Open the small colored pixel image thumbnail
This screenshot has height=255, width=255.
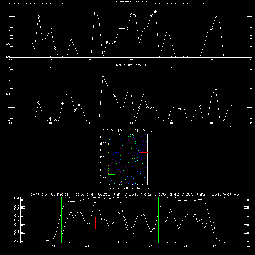pyautogui.click(x=128, y=159)
